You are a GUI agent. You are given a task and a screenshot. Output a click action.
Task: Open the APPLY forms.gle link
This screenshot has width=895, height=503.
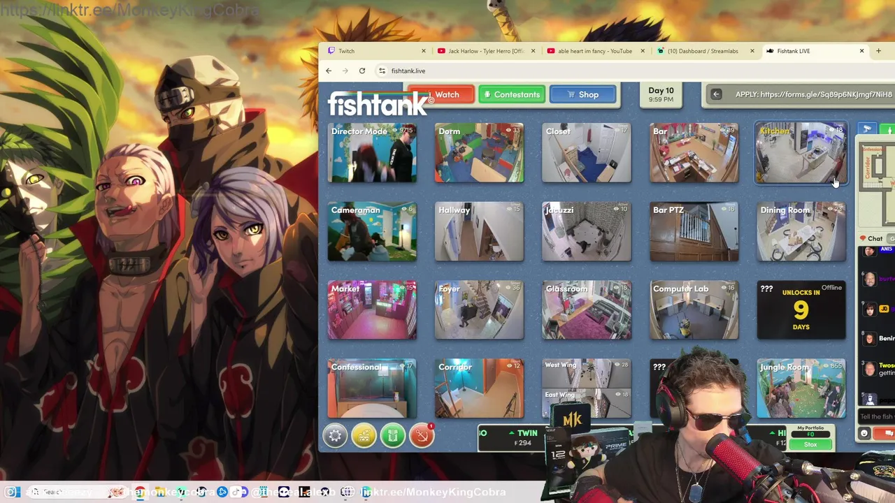[x=813, y=94]
